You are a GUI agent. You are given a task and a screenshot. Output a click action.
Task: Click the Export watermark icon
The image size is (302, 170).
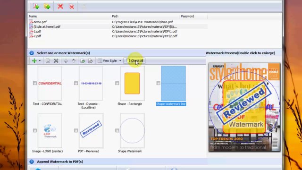(91, 61)
